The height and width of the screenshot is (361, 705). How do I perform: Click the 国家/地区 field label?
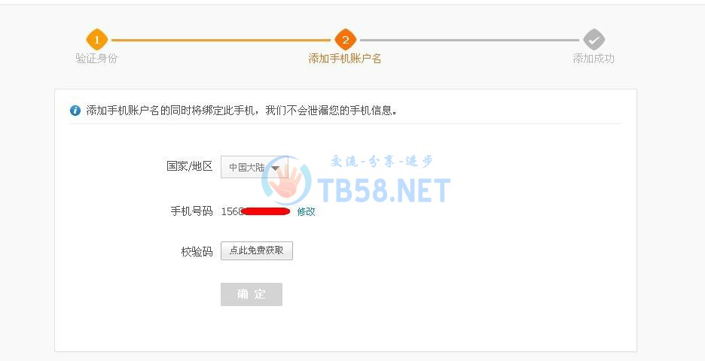pos(189,166)
